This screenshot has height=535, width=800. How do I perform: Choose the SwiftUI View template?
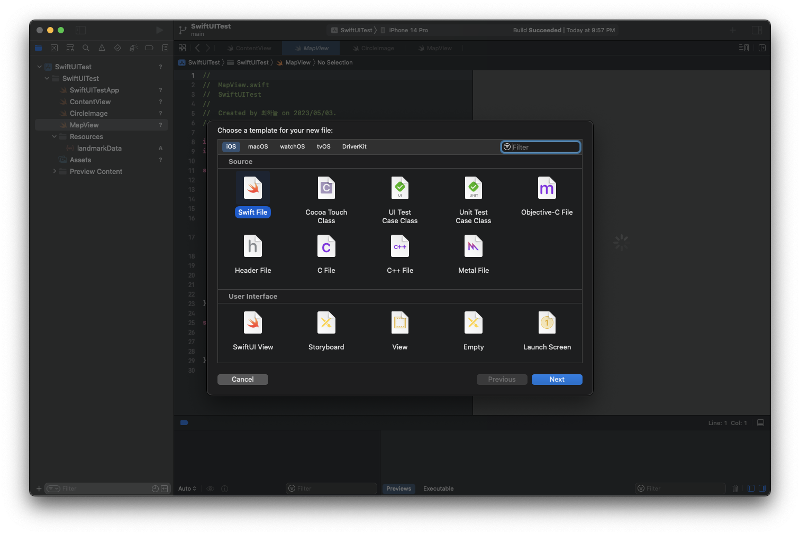(253, 330)
